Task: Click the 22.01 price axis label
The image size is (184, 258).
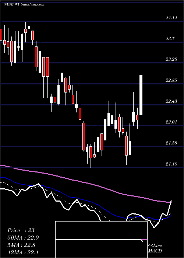Action: 171,122
